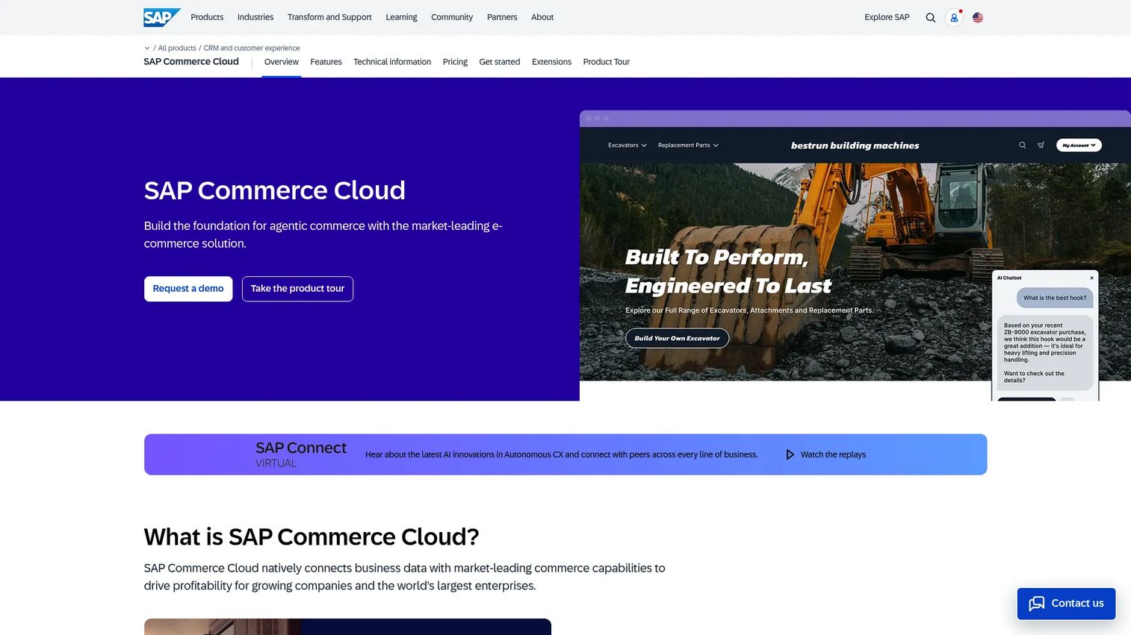Viewport: 1131px width, 635px height.
Task: Open the Community menu
Action: (452, 17)
